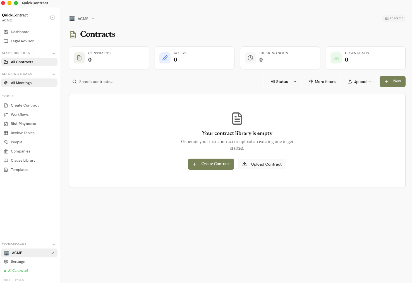Open the Clause Library
This screenshot has height=283, width=412.
point(29,161)
